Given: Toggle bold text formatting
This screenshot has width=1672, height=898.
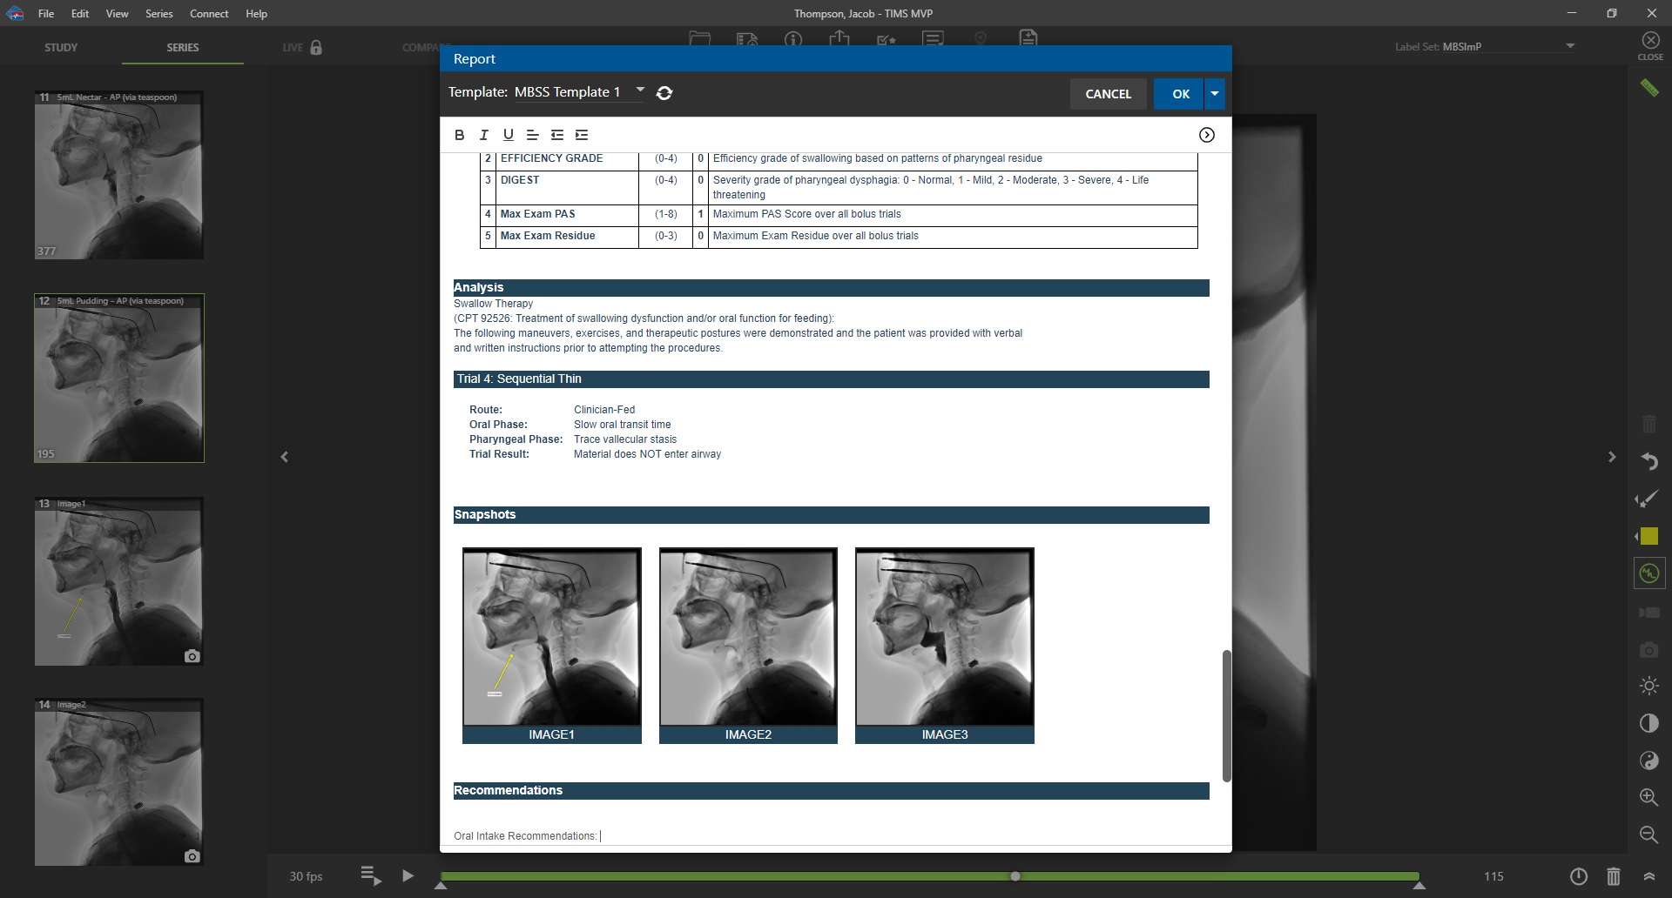Looking at the screenshot, I should click(459, 135).
